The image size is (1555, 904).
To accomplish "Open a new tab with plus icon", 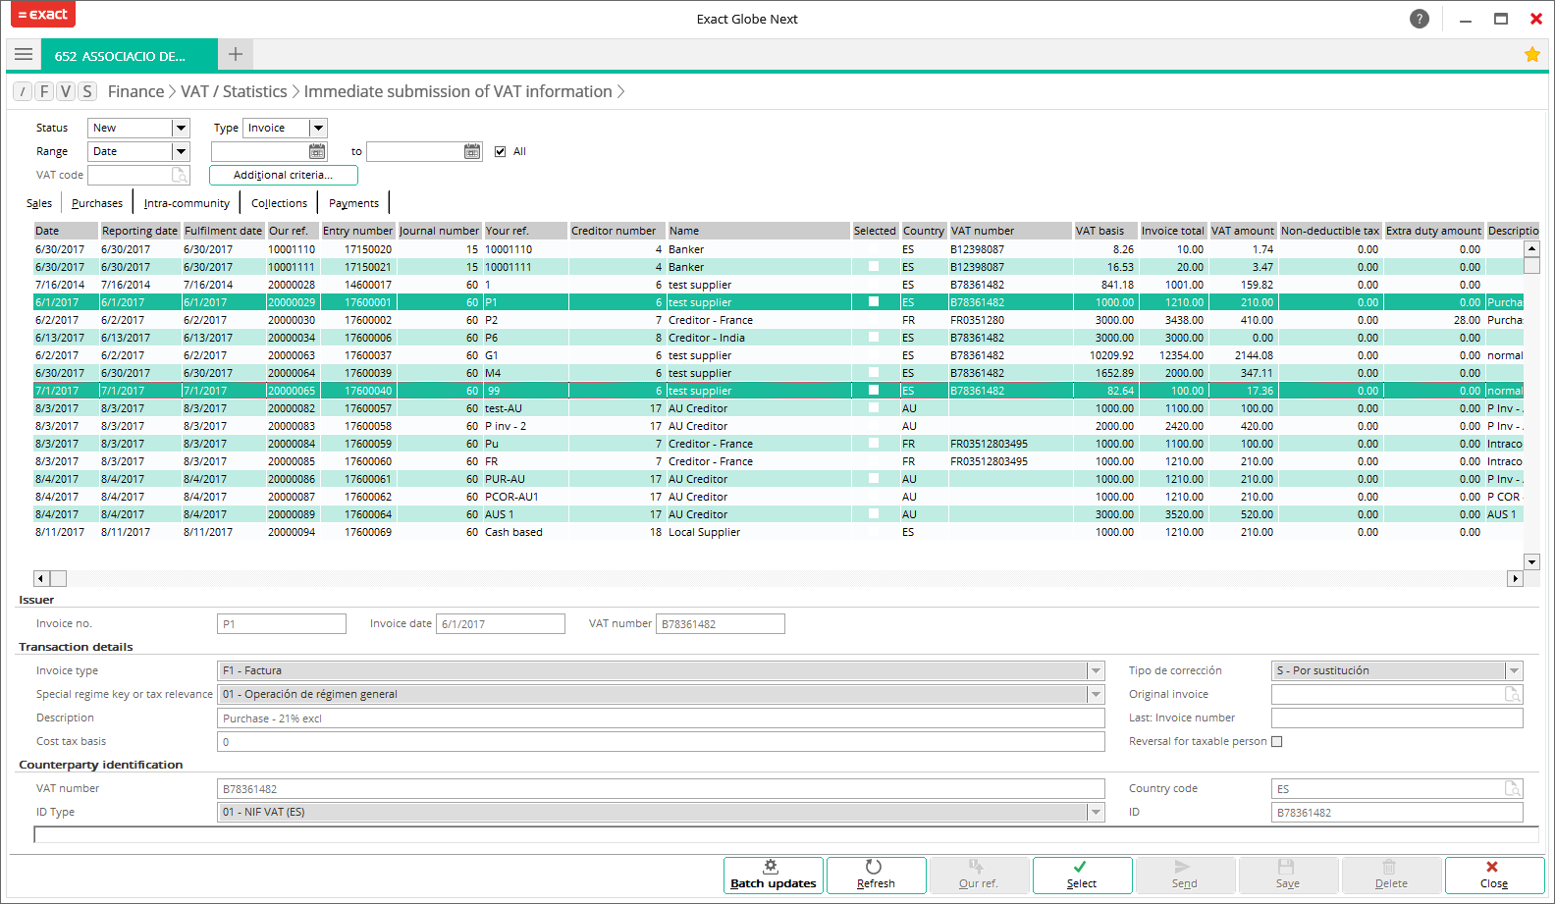I will pyautogui.click(x=236, y=55).
